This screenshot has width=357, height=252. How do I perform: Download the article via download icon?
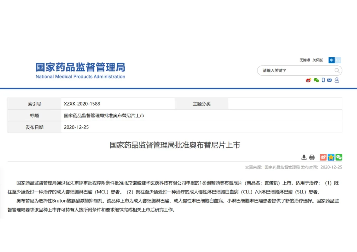(304, 157)
